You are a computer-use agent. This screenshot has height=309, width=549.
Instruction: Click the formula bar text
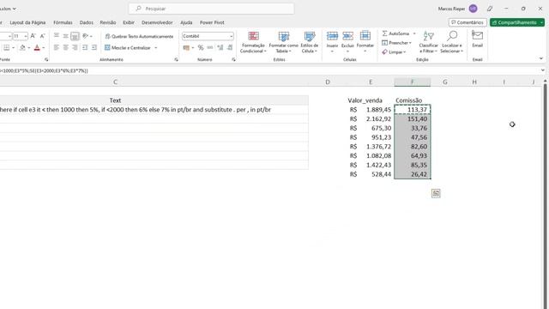coord(44,70)
